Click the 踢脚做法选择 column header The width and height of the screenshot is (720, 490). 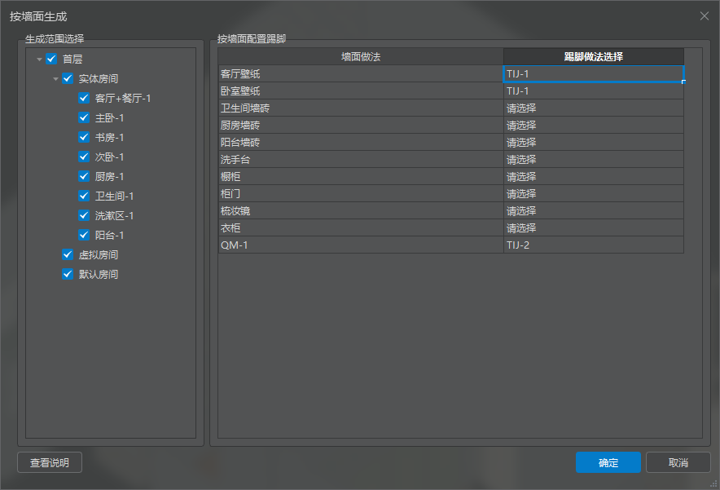pyautogui.click(x=593, y=56)
